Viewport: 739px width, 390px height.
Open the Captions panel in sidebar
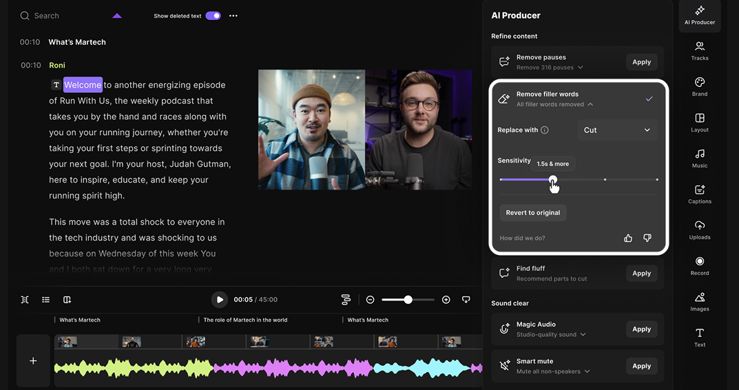(x=699, y=194)
